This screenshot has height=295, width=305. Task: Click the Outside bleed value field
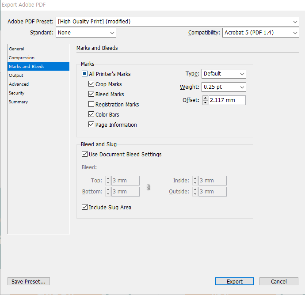click(x=213, y=192)
